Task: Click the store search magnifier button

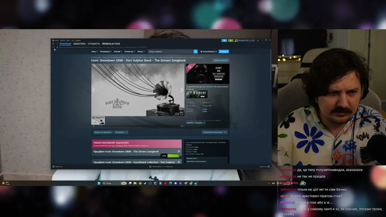Action: coord(195,52)
